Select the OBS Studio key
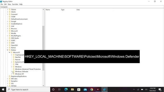The image size is (164, 92). [x=15, y=38]
